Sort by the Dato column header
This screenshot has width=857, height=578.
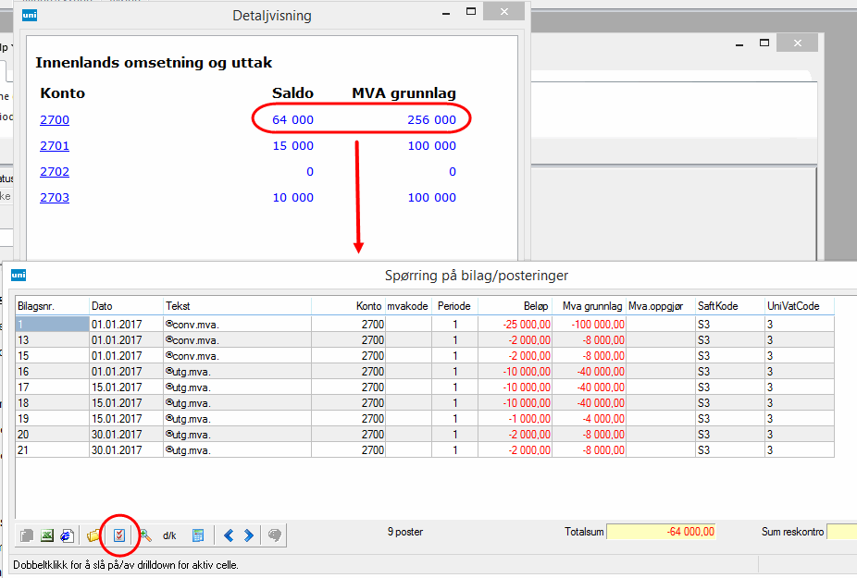(126, 305)
